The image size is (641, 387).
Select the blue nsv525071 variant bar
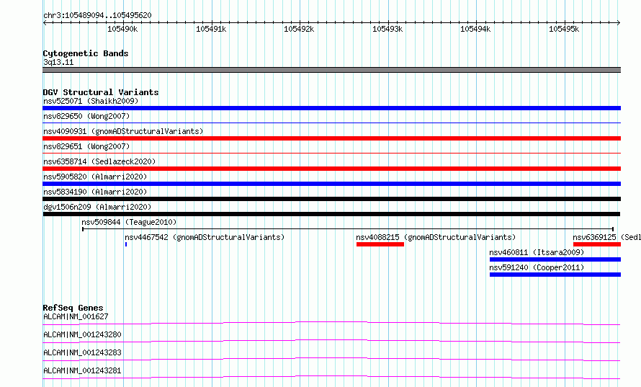331,108
